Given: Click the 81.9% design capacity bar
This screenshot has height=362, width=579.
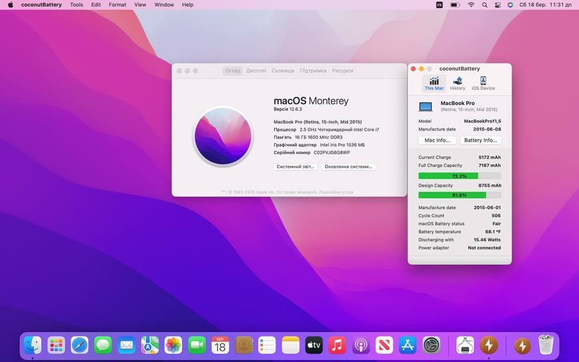Looking at the screenshot, I should coord(460,195).
